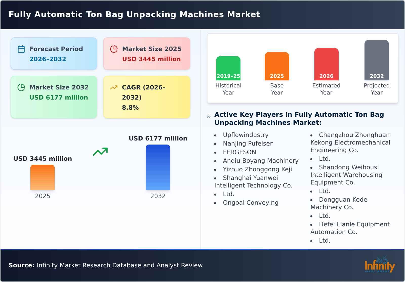Click the Infinity Market Research logo
The width and height of the screenshot is (405, 282).
(380, 264)
